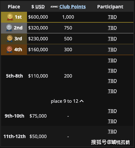The image size is (135, 148).
Task: Click the TBD participant for 2nd place
Action: point(112,28)
